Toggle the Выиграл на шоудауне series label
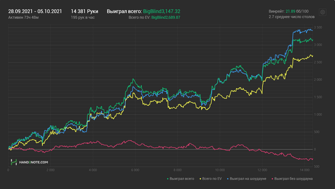335x189 pixels. pos(248,179)
